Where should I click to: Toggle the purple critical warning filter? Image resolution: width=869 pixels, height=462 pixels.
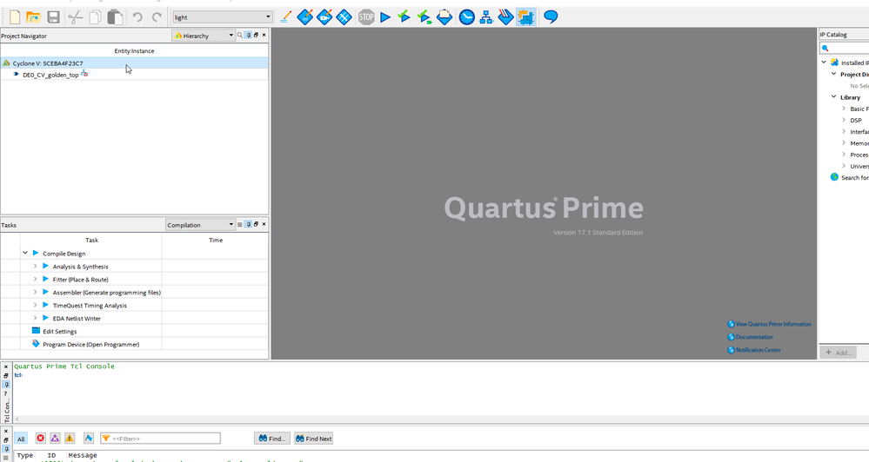(x=55, y=439)
